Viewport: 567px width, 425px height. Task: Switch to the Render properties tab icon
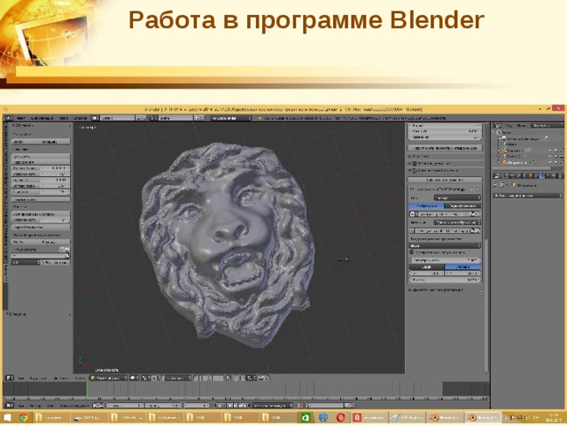(508, 176)
